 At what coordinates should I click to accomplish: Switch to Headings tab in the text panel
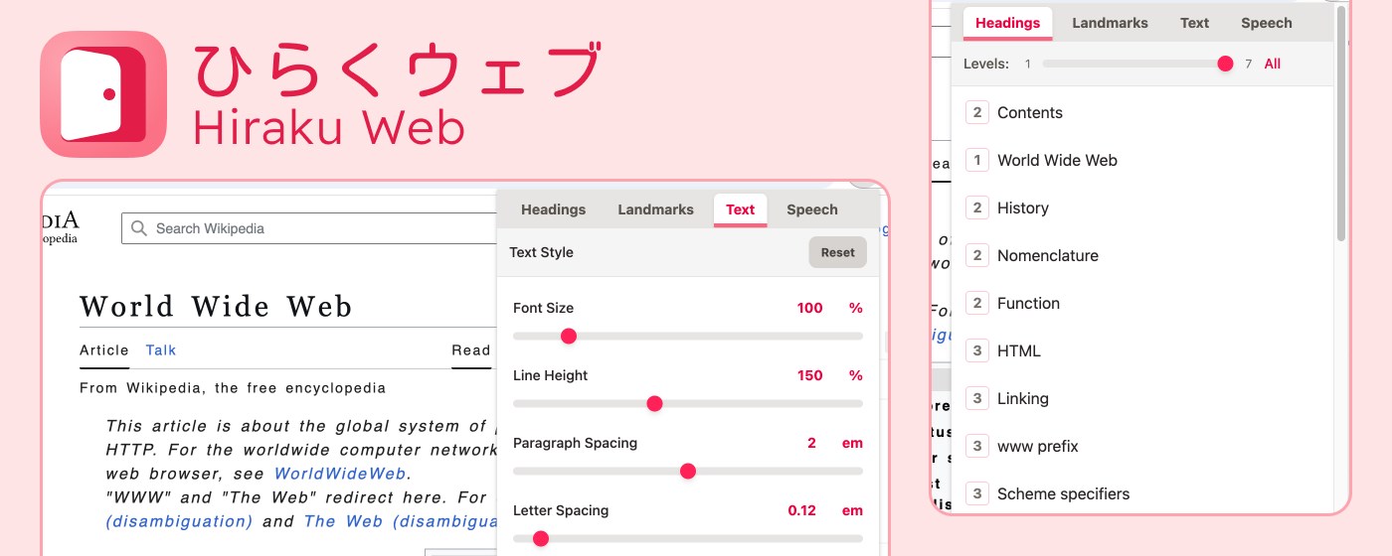point(554,209)
